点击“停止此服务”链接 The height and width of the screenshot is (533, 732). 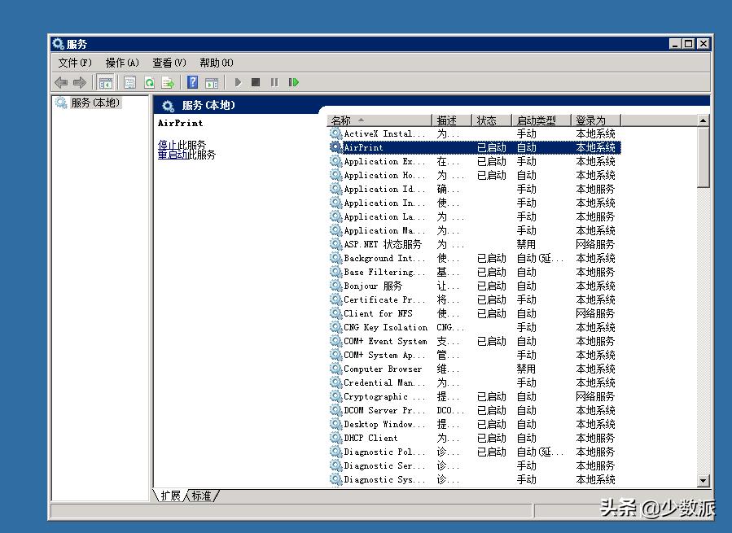180,144
